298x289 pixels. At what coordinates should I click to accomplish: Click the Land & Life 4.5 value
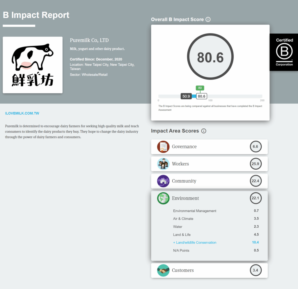coord(256,234)
